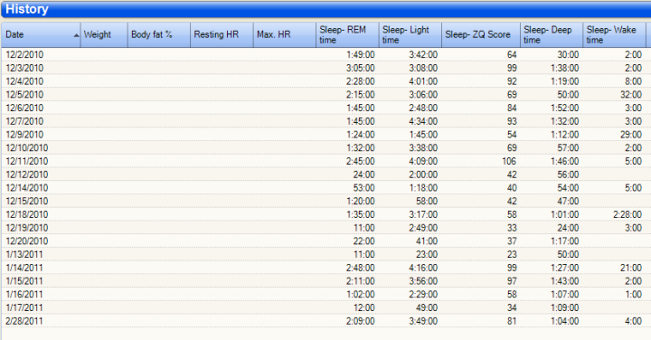Sort by Sleep- Wake time column header
651x340 pixels.
point(614,35)
